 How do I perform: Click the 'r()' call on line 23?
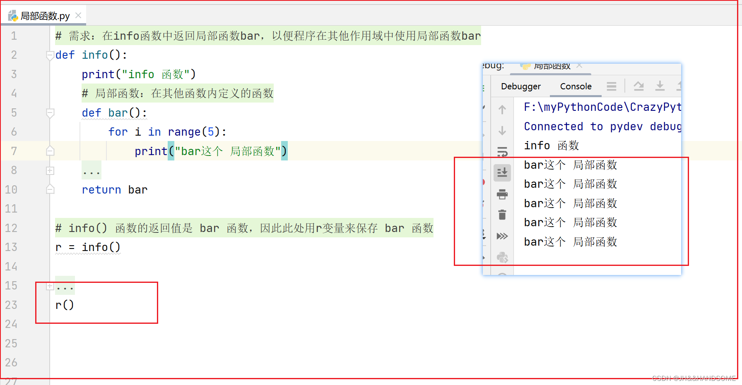(65, 305)
